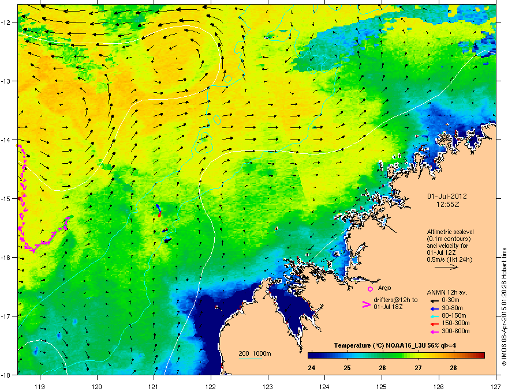Click the longitude axis label '119'
Viewport: 508px width, 392px height.
pos(40,386)
